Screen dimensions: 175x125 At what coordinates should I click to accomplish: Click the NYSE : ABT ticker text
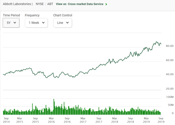point(44,4)
